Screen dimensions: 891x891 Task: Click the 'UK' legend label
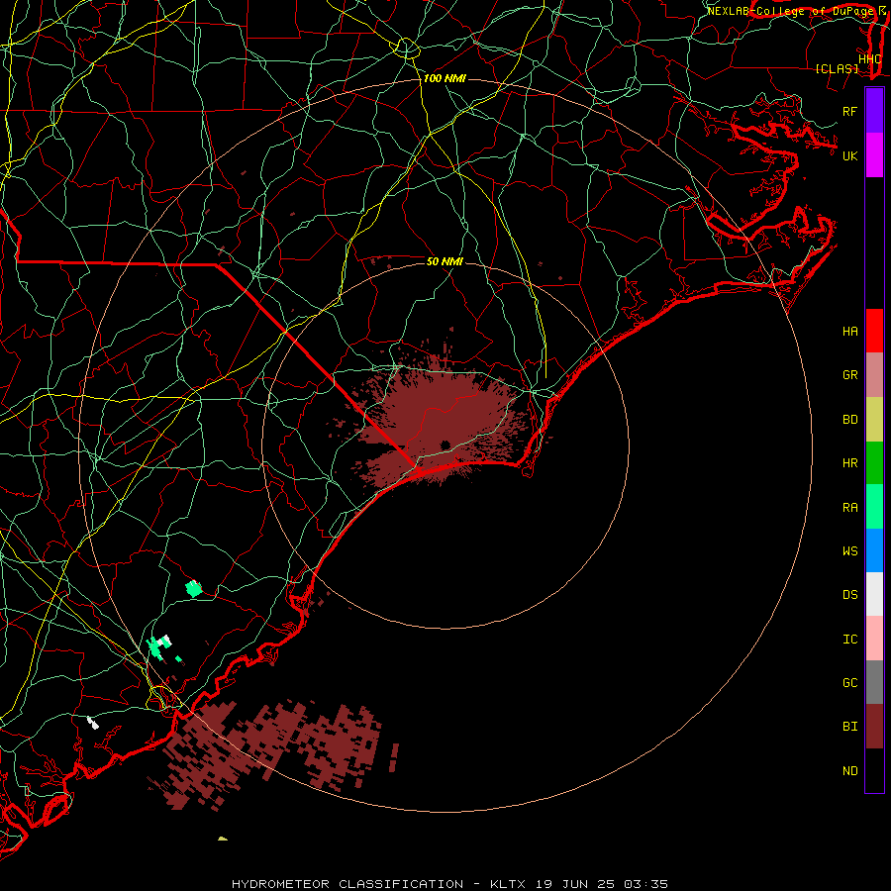click(849, 155)
